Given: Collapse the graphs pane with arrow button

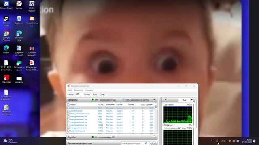Looking at the screenshot, I should [165, 100].
